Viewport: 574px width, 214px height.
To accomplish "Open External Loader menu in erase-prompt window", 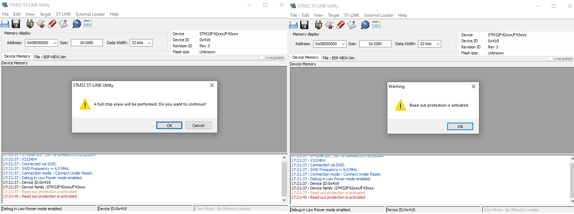I will (x=90, y=14).
